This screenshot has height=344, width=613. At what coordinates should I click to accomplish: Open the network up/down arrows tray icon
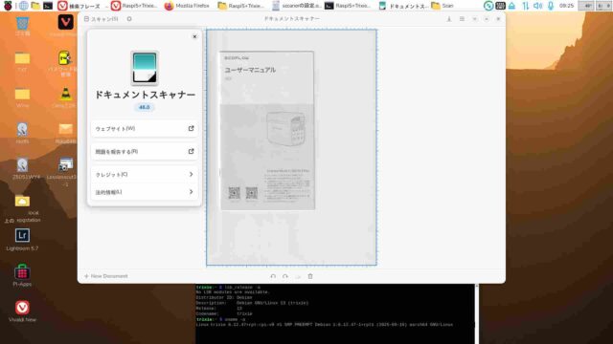(526, 6)
